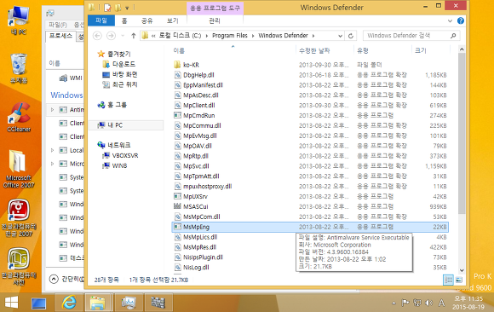Open address bar history dropdown

340,36
